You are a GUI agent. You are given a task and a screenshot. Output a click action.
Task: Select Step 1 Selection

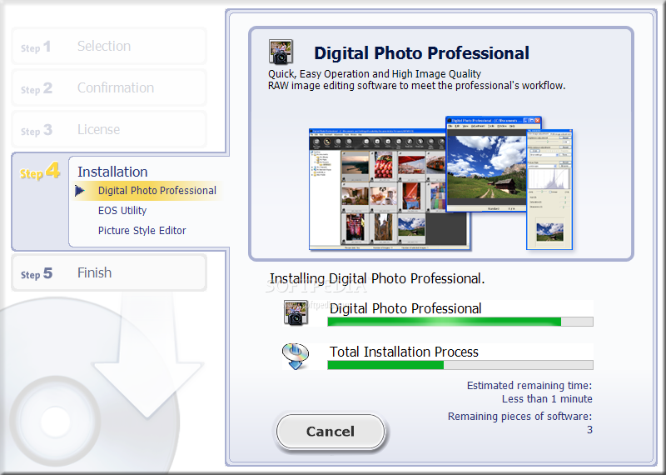point(109,46)
